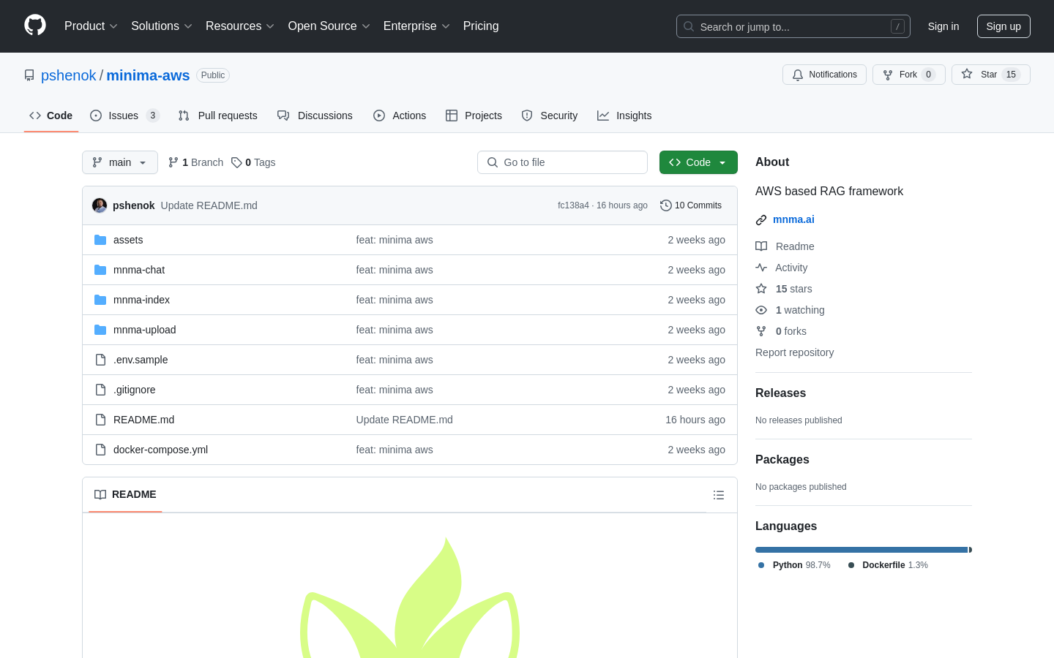Viewport: 1054px width, 658px height.
Task: Open the Packages section heading
Action: (782, 460)
